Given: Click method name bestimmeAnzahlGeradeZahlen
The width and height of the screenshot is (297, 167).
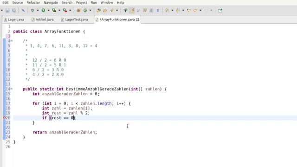Looking at the screenshot, I should (97, 89).
